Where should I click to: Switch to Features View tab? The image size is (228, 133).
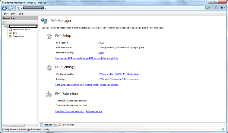coord(49,125)
